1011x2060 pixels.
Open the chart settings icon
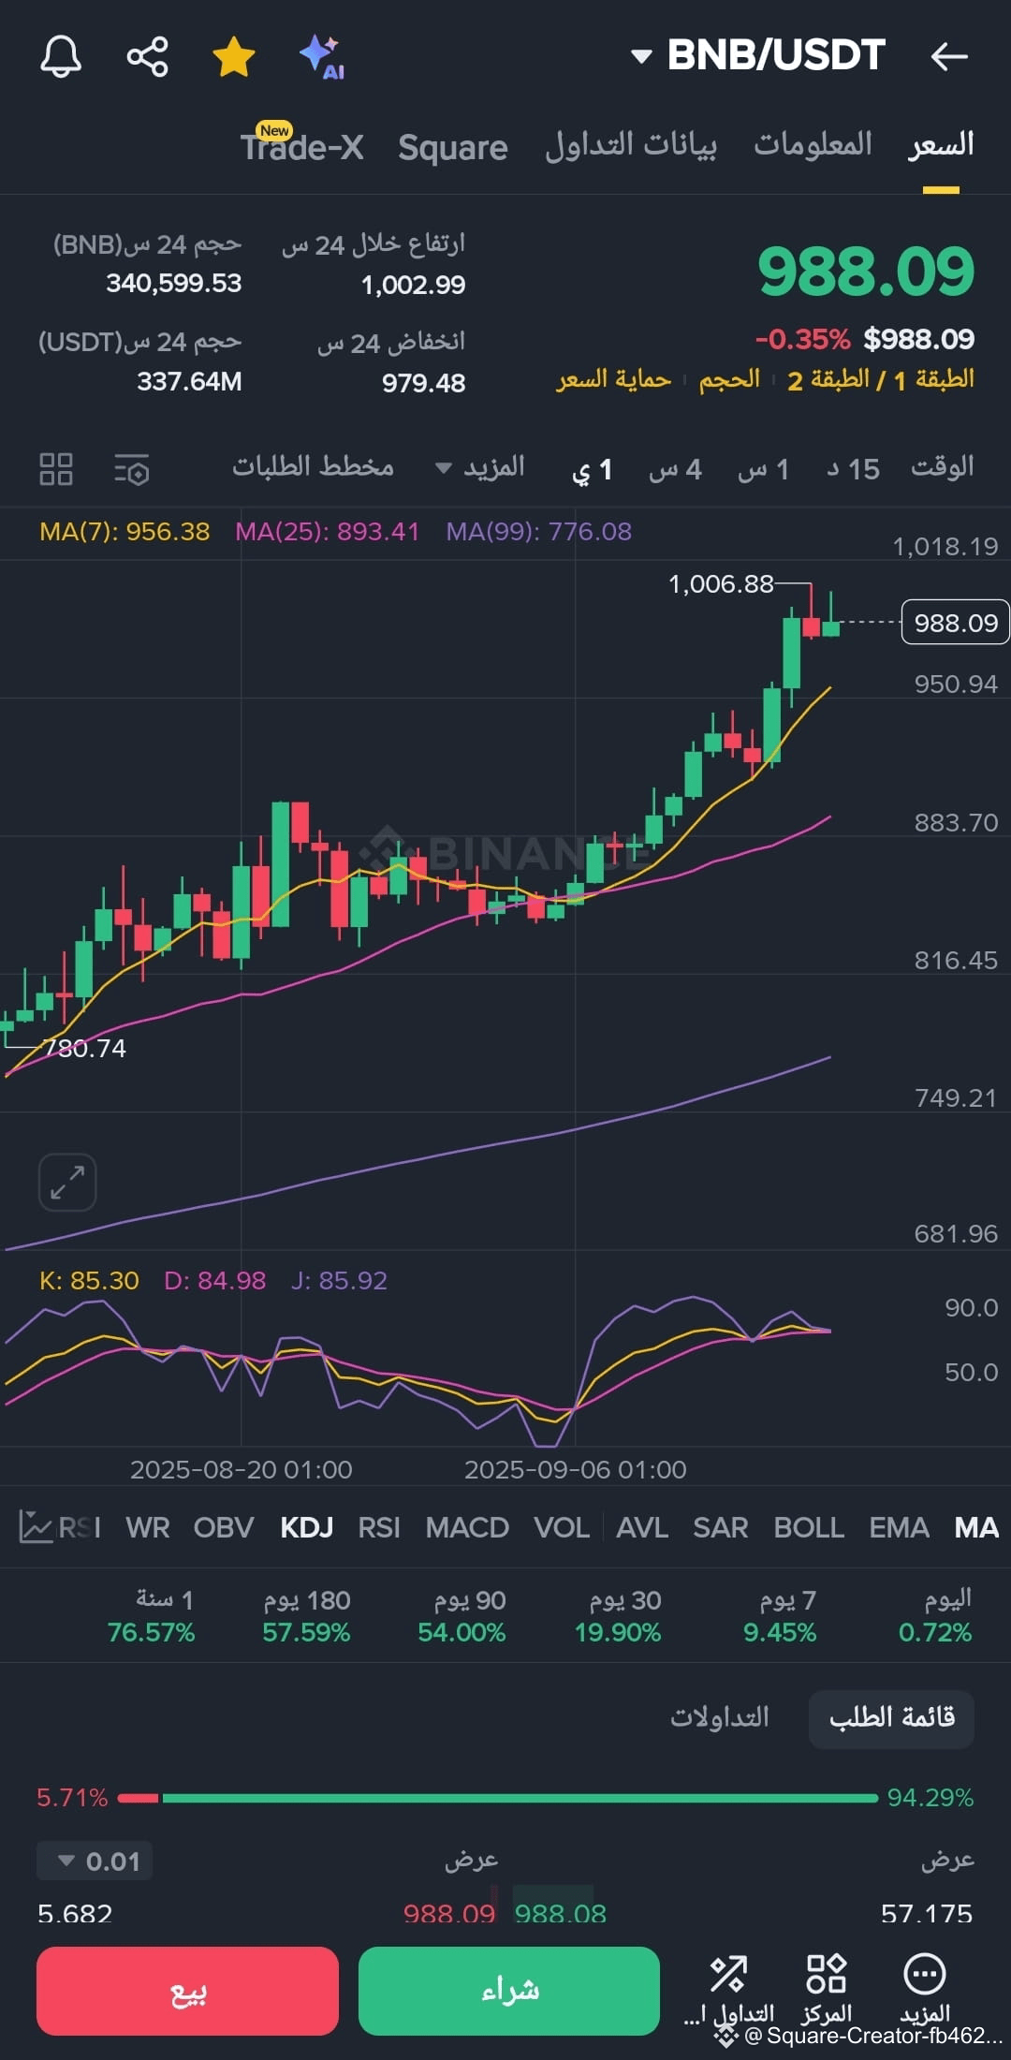(132, 469)
